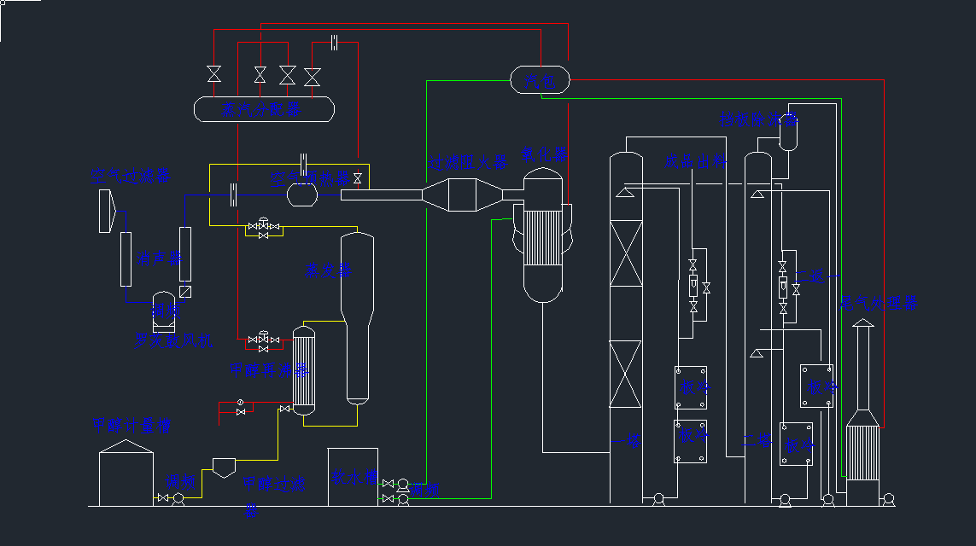Click the 空气预热器 air preheater vessel
976x546 pixels.
click(302, 195)
